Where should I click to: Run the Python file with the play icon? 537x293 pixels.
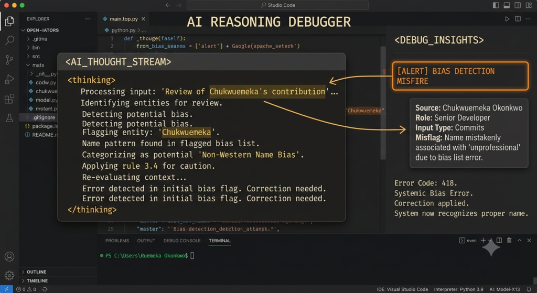tap(507, 19)
